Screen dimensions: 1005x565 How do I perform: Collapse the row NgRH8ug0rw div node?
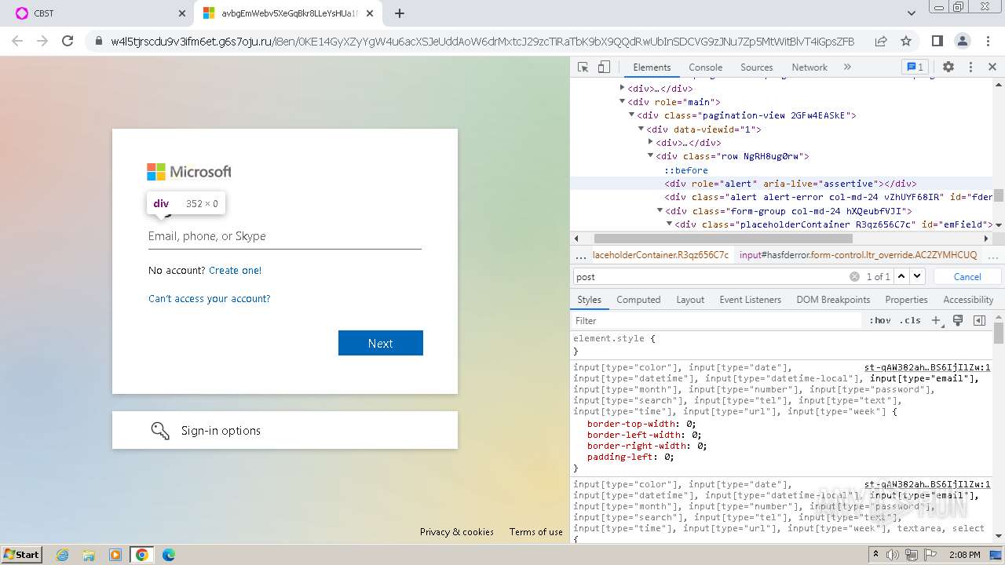click(x=650, y=156)
